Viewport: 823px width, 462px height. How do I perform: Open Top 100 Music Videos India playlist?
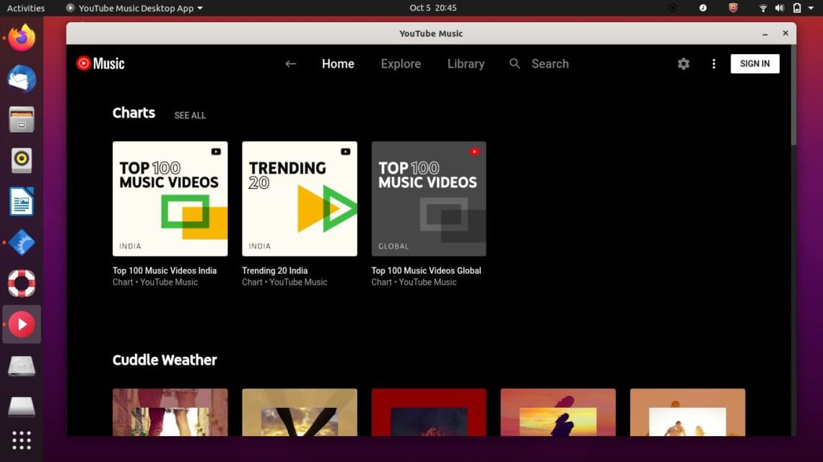click(x=170, y=198)
